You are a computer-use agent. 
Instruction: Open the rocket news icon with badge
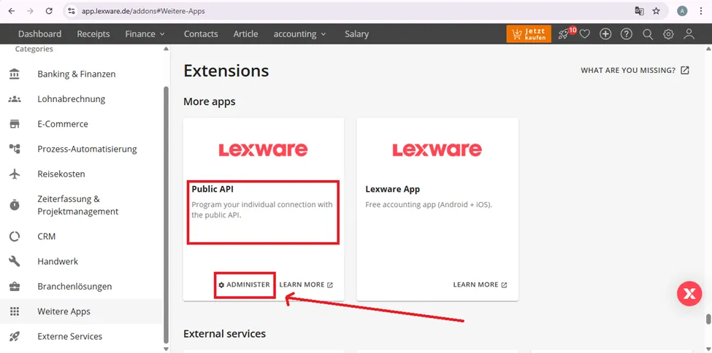point(565,34)
